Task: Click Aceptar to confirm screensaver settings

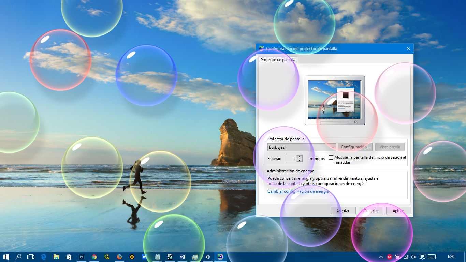Action: pyautogui.click(x=343, y=210)
